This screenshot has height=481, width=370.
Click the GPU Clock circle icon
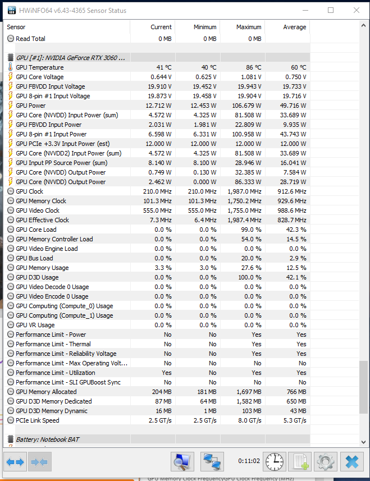click(x=11, y=191)
